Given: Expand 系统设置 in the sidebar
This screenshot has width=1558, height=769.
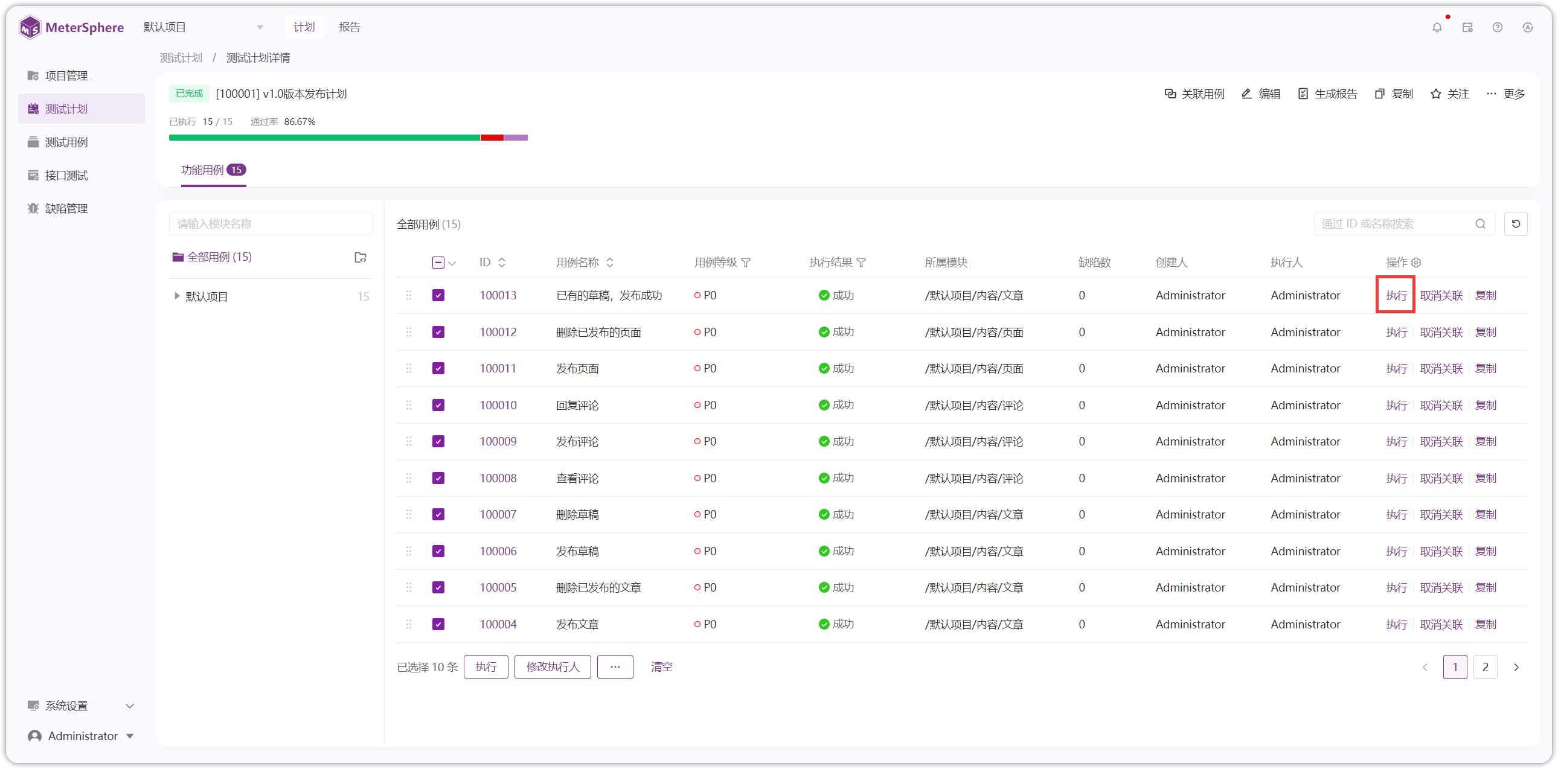Looking at the screenshot, I should tap(81, 706).
